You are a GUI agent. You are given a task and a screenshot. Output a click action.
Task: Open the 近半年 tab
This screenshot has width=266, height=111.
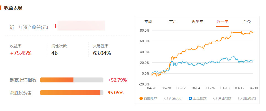198,21
